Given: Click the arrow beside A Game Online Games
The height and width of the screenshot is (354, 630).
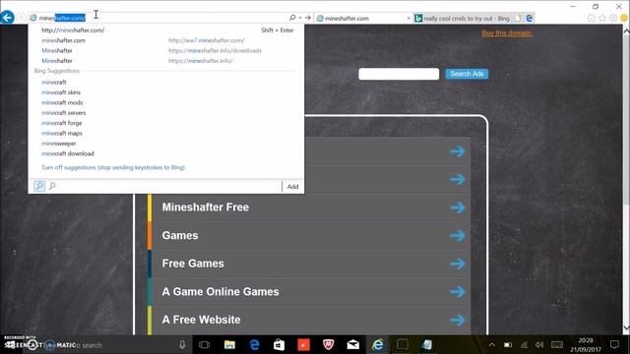Looking at the screenshot, I should [457, 292].
